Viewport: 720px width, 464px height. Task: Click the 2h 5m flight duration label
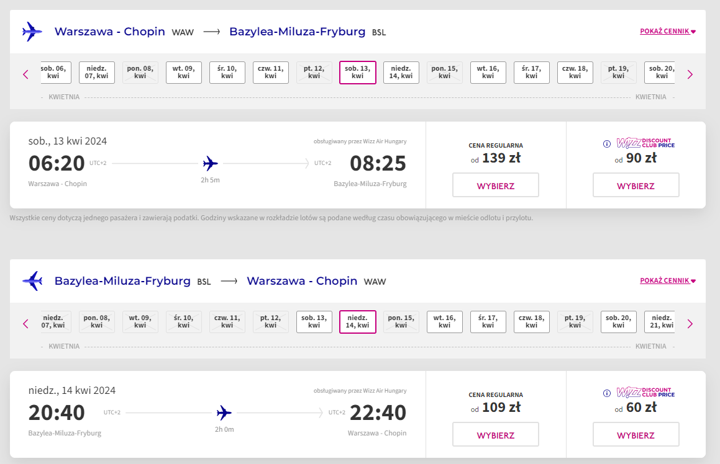tap(211, 180)
